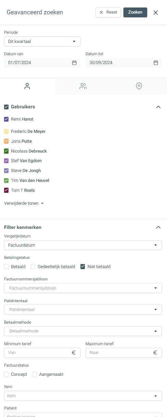Close the Geavanceerd zoeken panel

click(x=156, y=13)
